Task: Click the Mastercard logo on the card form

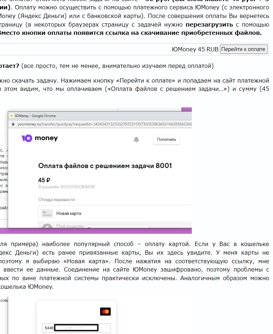Action: tap(105, 312)
